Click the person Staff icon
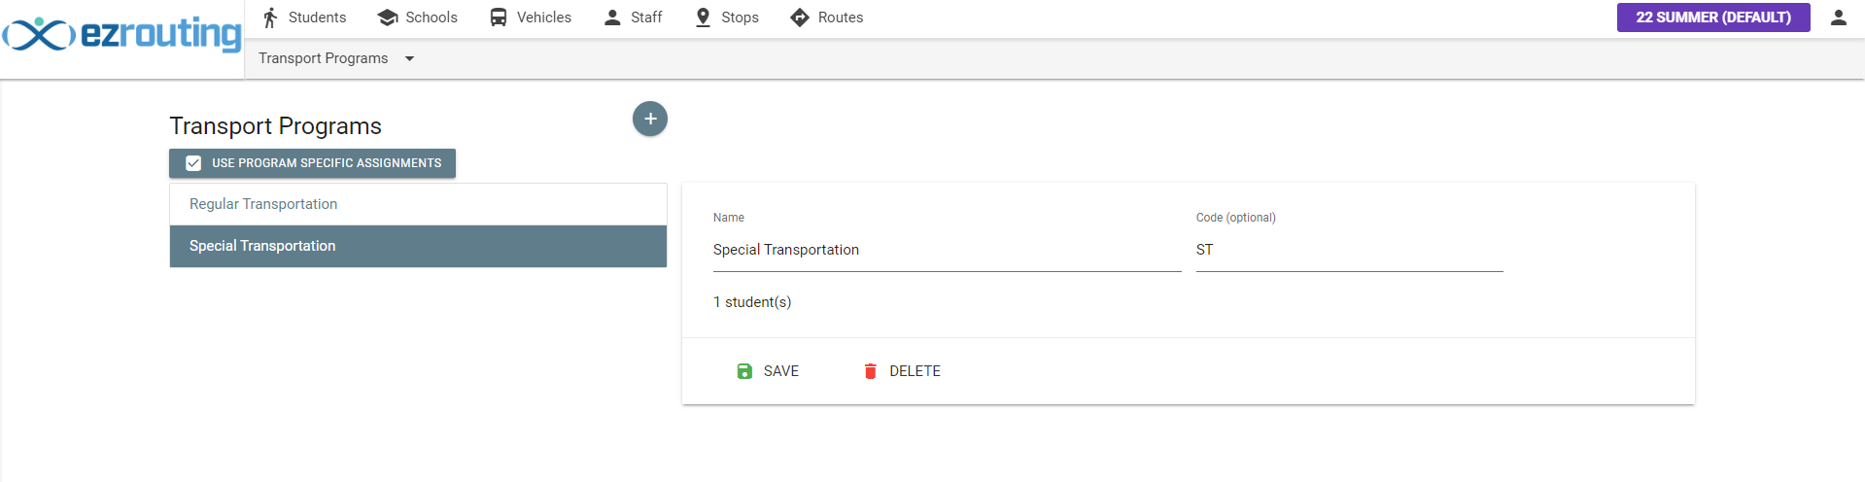Screen dimensions: 1865x482 pos(612,17)
